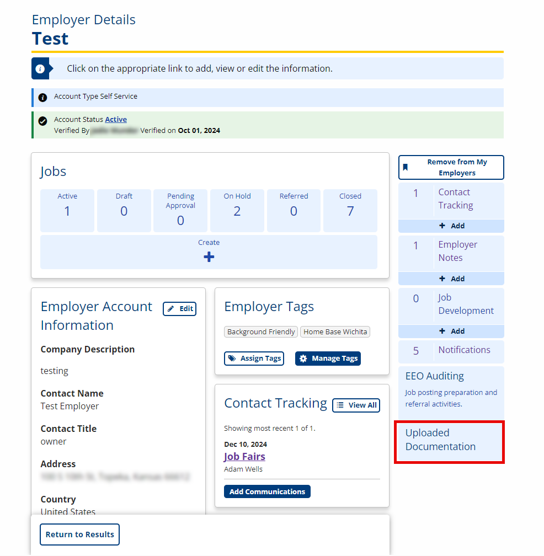Add a Job Development entry

[x=451, y=331]
